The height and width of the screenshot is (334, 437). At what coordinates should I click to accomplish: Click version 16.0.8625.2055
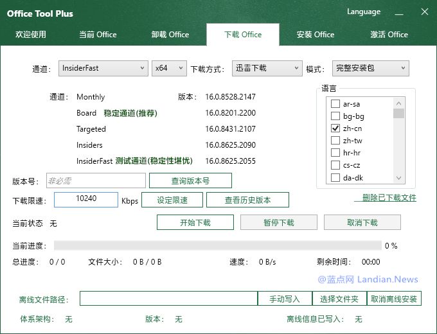230,161
